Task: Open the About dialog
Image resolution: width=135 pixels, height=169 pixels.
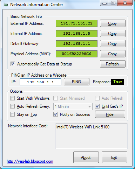Action: (86, 157)
